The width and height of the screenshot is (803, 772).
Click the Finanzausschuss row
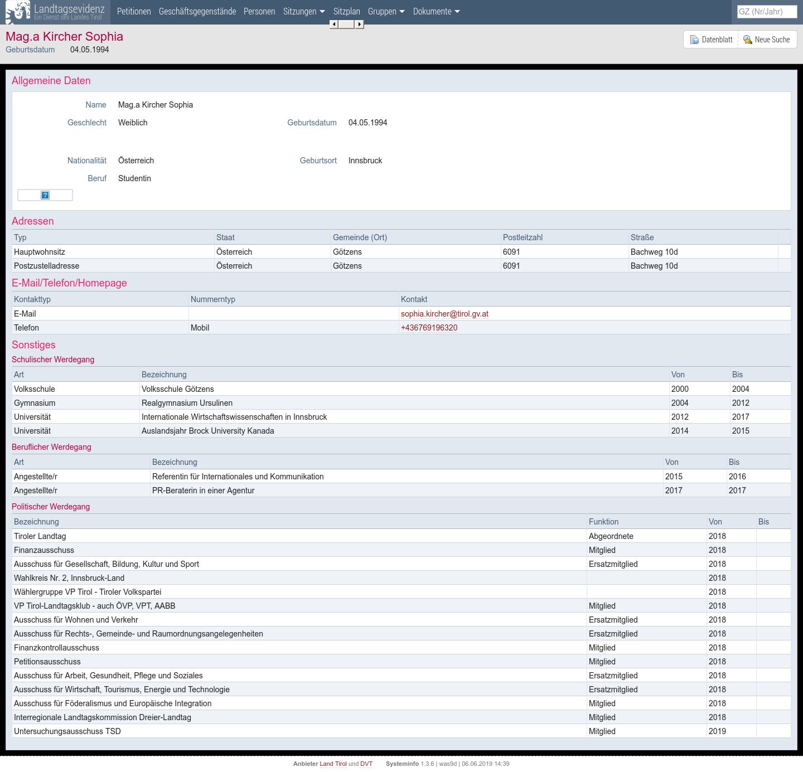coord(401,550)
